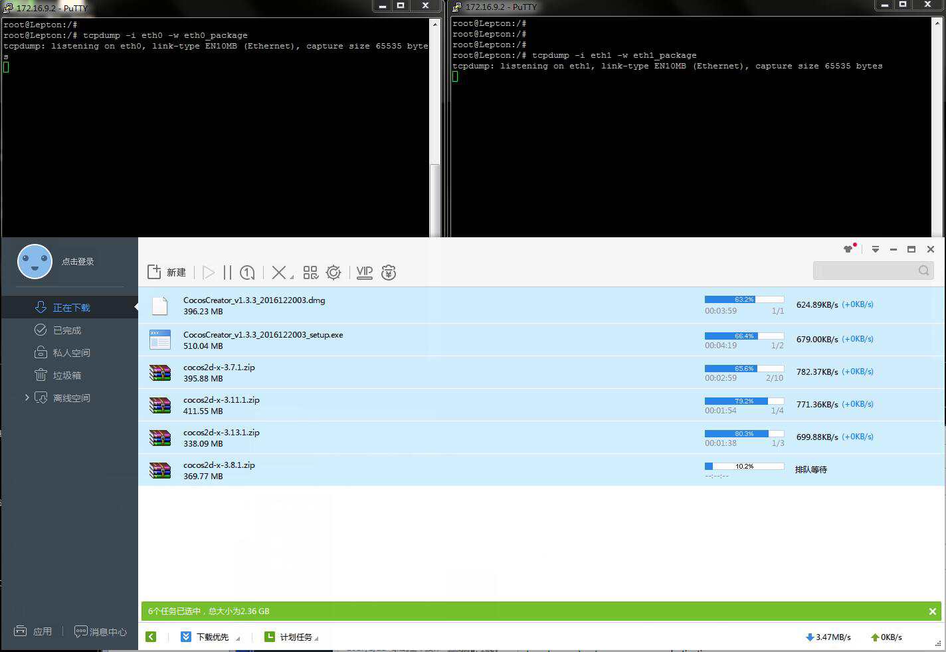Screen dimensions: 946x652
Task: Click archive icon of cocos2d-x-3.7.1.zip
Action: [160, 372]
